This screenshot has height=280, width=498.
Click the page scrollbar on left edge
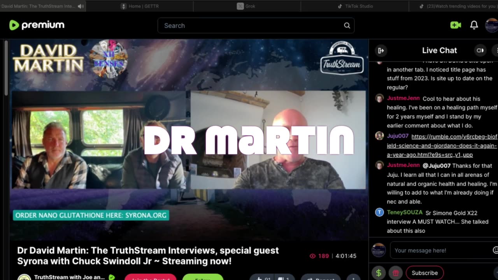[x=6, y=68]
